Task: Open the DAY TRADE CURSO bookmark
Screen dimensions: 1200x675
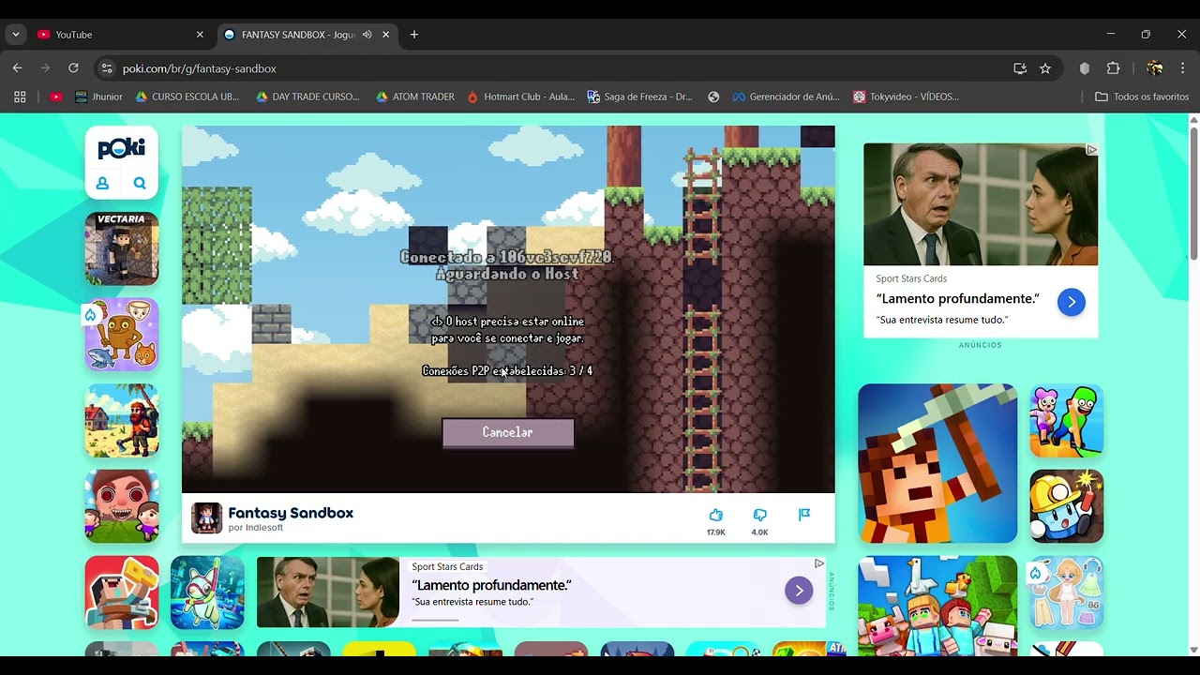Action: click(x=307, y=97)
